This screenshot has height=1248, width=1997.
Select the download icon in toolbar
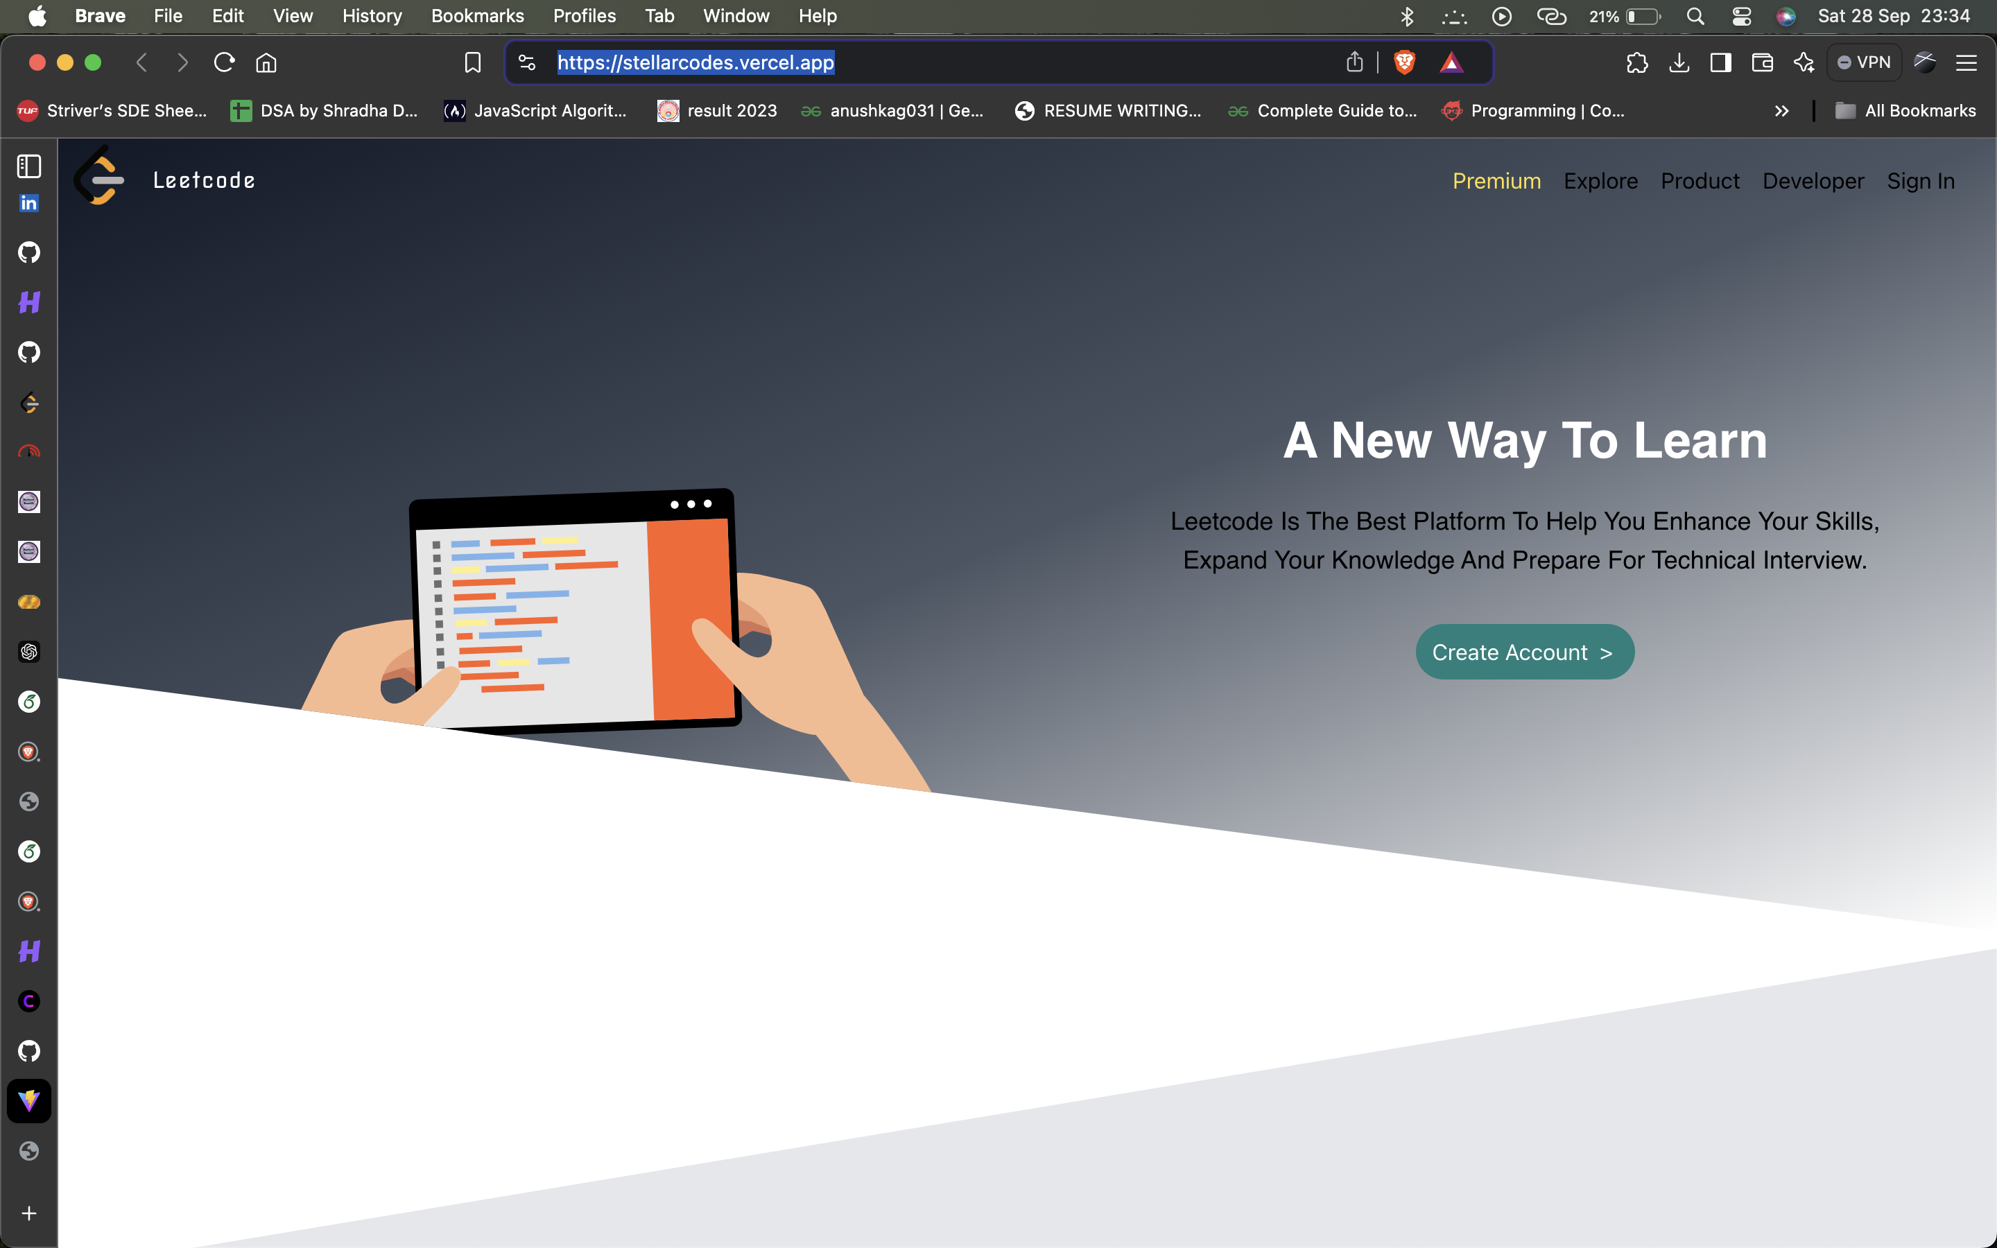[1678, 63]
